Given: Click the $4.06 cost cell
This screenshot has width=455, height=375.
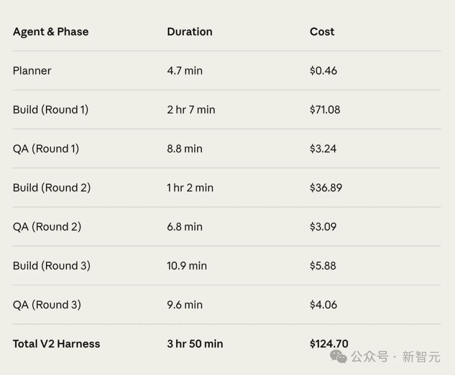Looking at the screenshot, I should click(323, 305).
